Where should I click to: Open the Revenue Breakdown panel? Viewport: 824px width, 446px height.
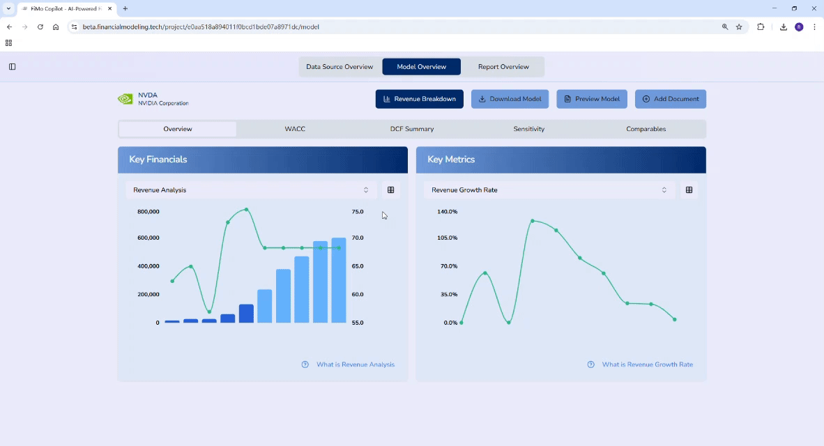coord(419,99)
